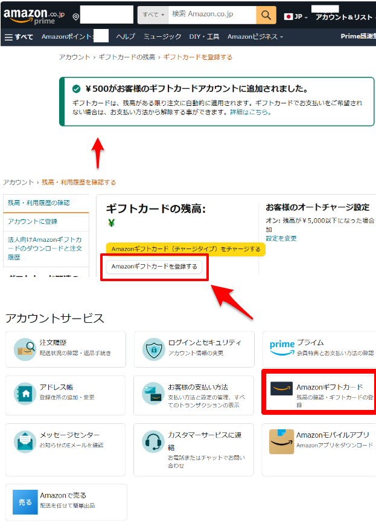Image resolution: width=376 pixels, height=523 pixels.
Task: Open Amazonで売る seller tile
Action: pyautogui.click(x=65, y=502)
